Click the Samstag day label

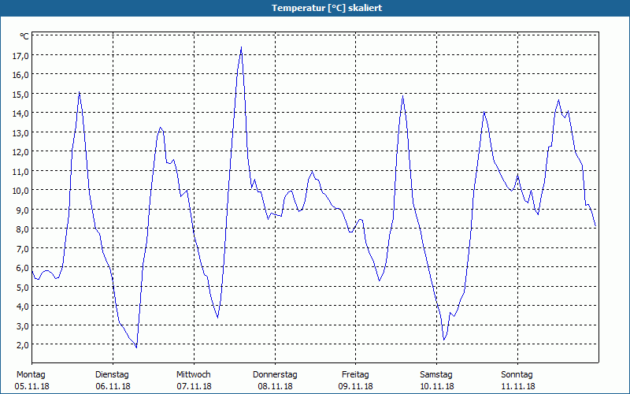coord(436,375)
